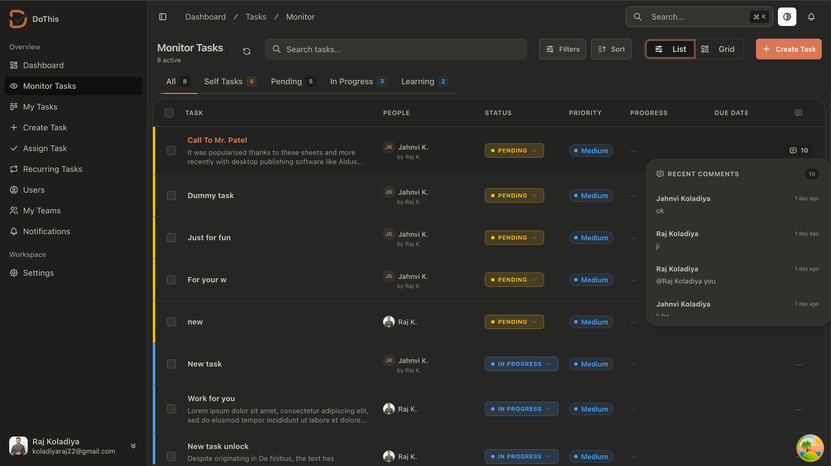Click the Recent Comments panel icon
The image size is (831, 466).
tap(660, 174)
